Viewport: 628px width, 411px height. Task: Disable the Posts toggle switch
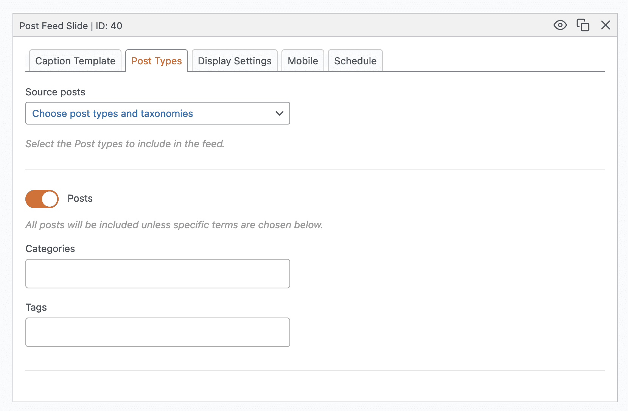(x=42, y=199)
